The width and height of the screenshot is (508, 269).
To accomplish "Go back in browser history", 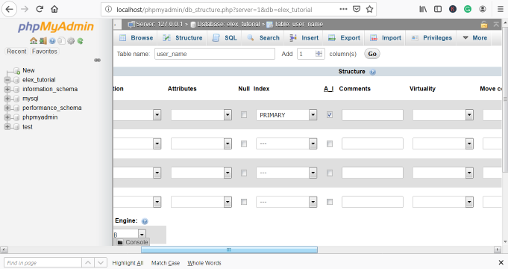I will [10, 9].
